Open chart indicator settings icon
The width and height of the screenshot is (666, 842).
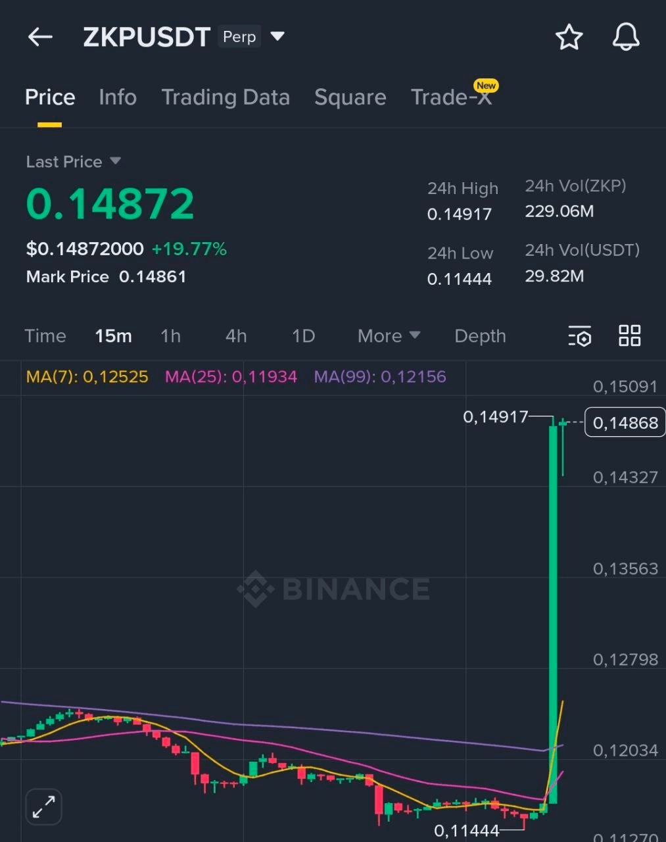point(579,336)
